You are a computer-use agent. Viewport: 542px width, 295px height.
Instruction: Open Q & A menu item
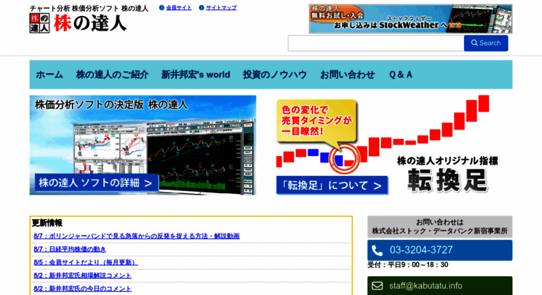(400, 75)
